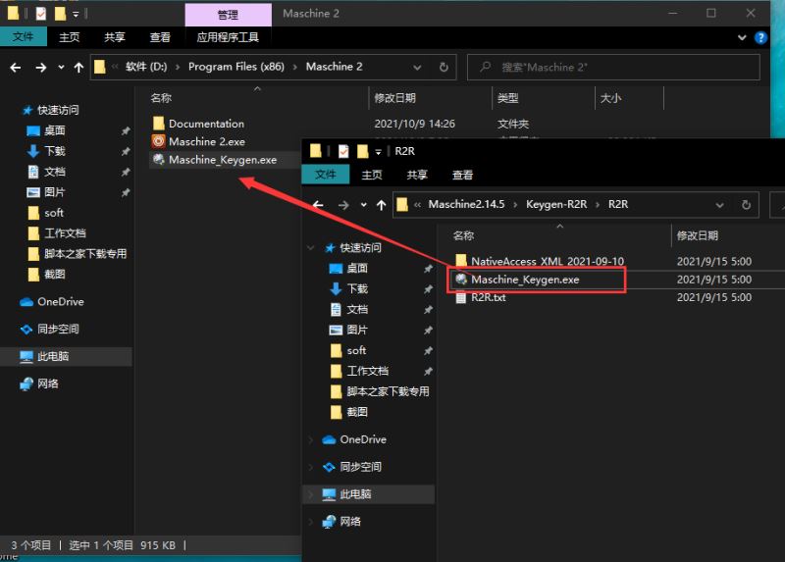Open 桌面 in R2R window sidebar

click(x=357, y=268)
